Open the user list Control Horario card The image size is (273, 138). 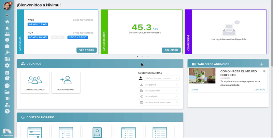[x=160, y=132]
